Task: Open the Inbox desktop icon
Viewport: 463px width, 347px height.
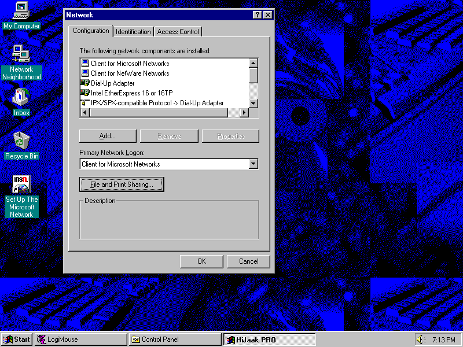Action: [21, 97]
